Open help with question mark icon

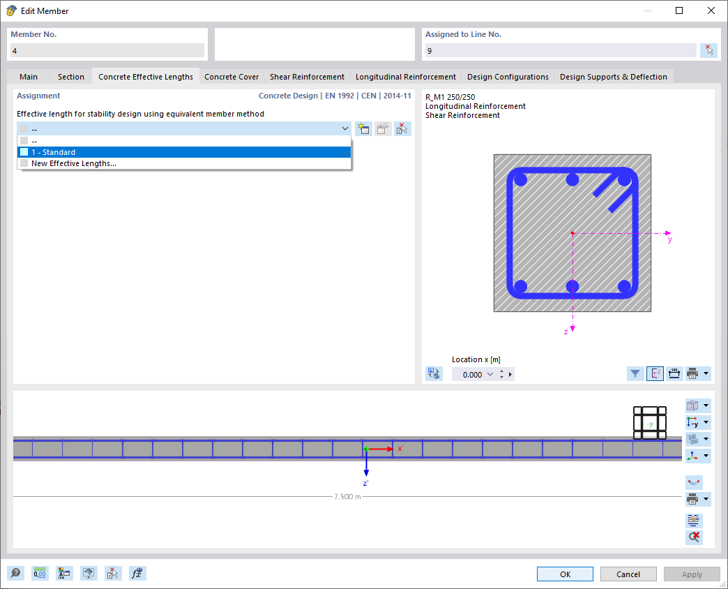click(15, 573)
